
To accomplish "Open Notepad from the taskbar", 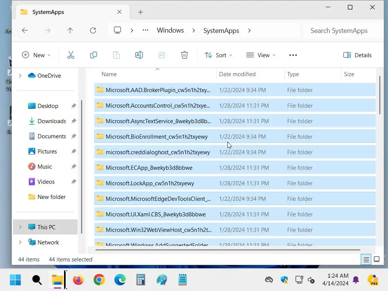I will pyautogui.click(x=183, y=280).
